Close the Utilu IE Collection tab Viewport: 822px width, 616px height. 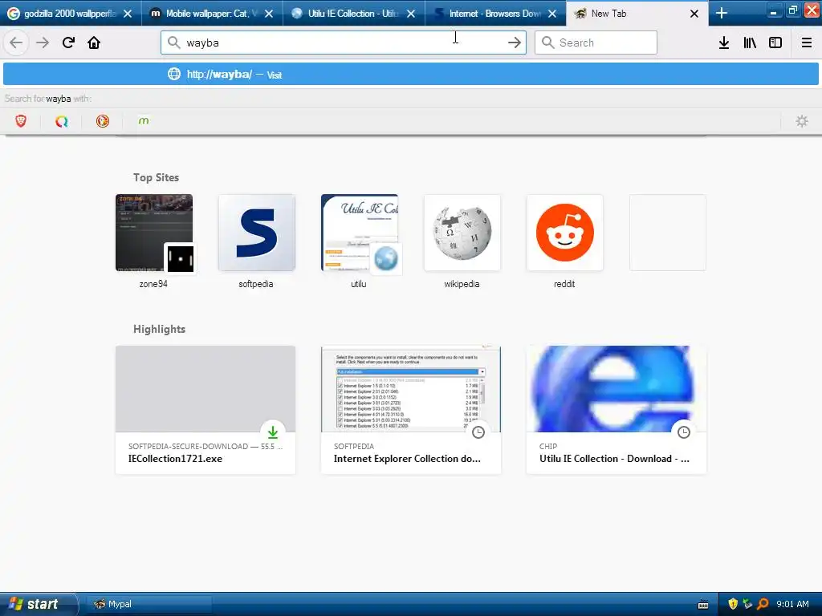point(411,14)
